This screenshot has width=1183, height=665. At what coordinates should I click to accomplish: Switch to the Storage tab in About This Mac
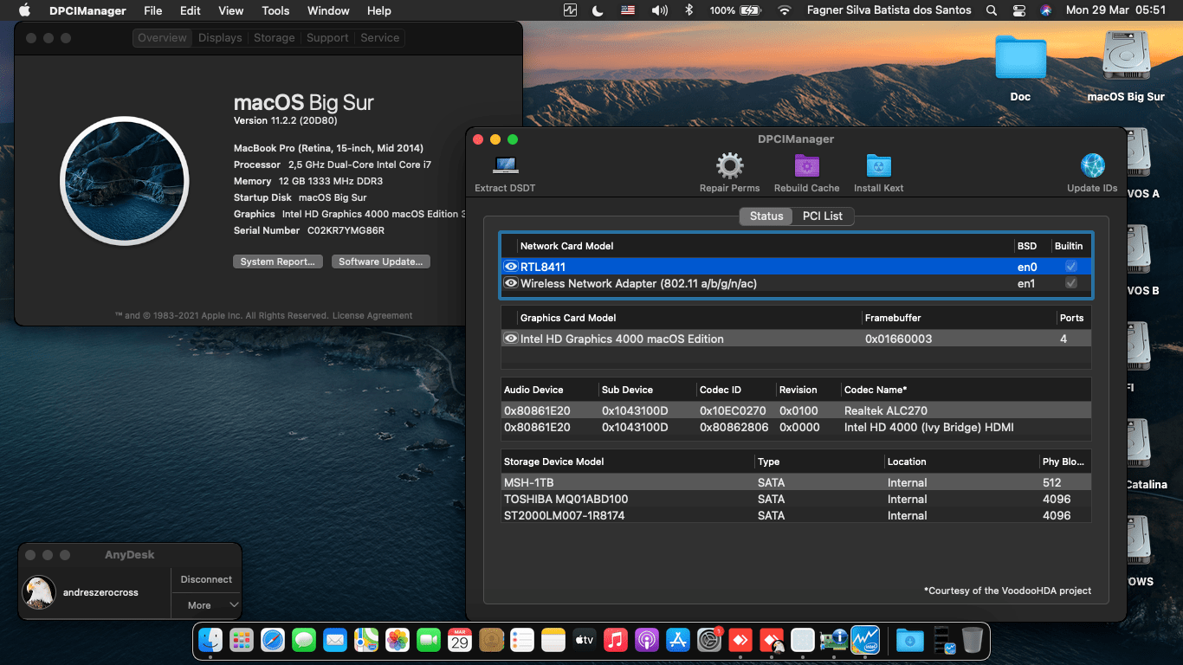(275, 38)
